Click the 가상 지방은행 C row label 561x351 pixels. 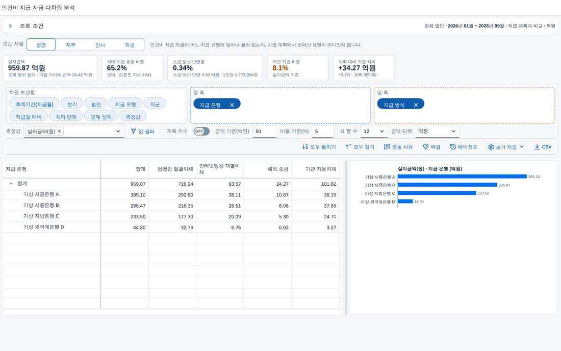tap(41, 216)
